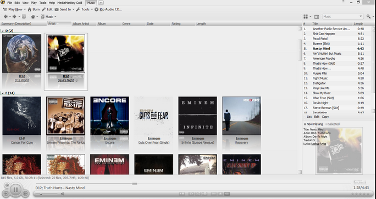376x199 pixels.
Task: Open the Devil's Night album link
Action: (66, 81)
